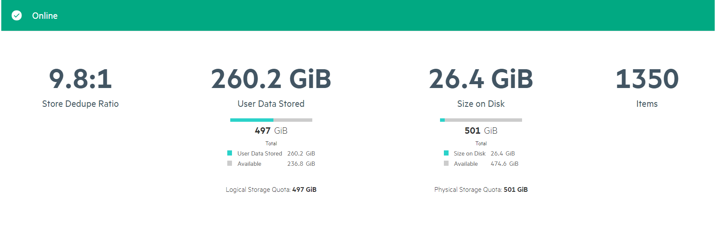716x229 pixels.
Task: Click the Online status label
Action: (45, 16)
